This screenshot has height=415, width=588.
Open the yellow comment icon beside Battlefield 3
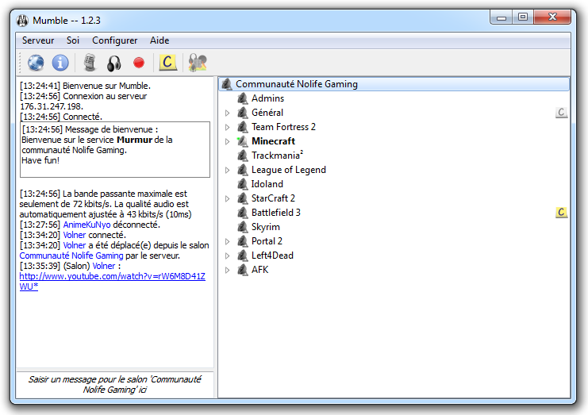click(561, 213)
